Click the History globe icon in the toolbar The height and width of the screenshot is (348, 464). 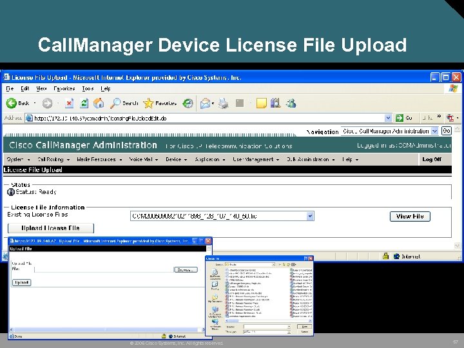pyautogui.click(x=188, y=103)
